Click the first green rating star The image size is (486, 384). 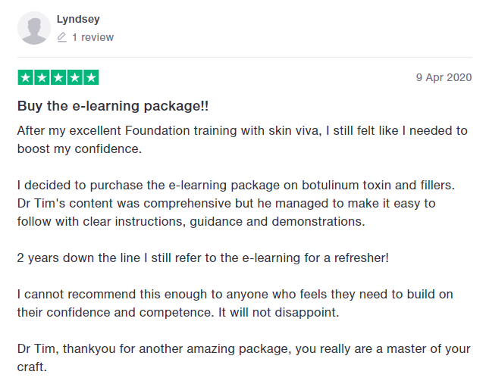coord(26,77)
